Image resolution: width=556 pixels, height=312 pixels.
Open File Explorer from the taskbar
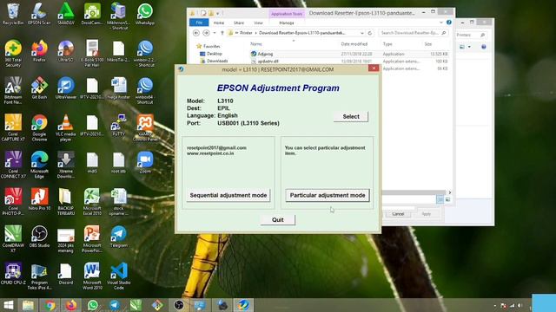(28, 305)
